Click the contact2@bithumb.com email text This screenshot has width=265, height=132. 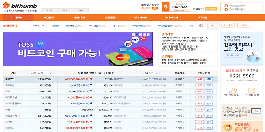242,80
